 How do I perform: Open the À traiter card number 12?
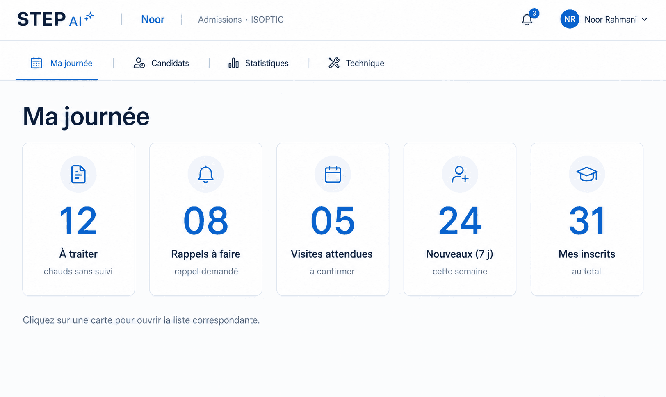pos(78,221)
